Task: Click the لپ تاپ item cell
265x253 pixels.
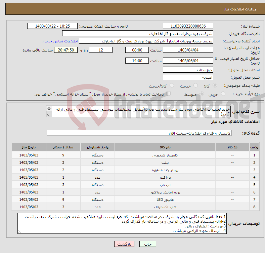Action: click(165, 185)
